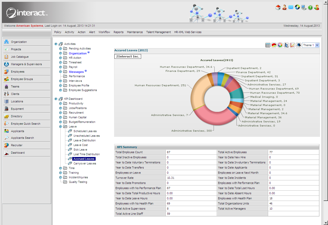
Task: Collapse the Activities tree root
Action: tap(56, 44)
